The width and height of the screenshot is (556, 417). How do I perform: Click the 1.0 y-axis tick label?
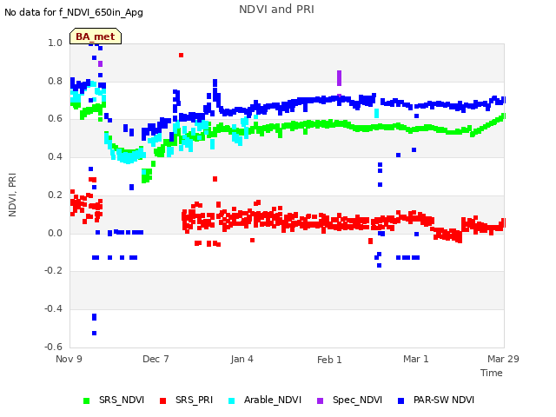click(x=55, y=43)
